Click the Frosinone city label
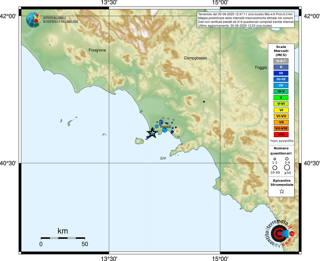Viewport: 320px width, 261px height. click(97, 50)
